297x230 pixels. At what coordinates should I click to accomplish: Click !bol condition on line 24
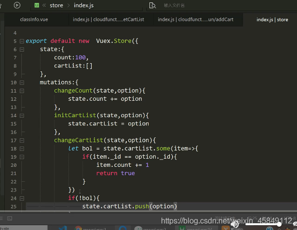(x=85, y=198)
